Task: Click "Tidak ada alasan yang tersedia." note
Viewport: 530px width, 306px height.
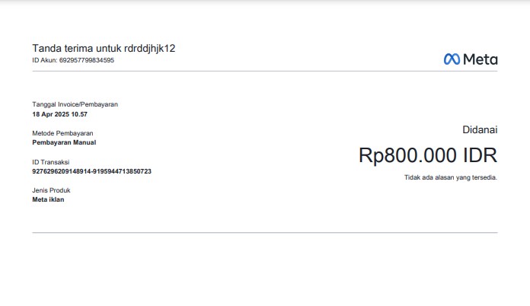Action: pos(450,177)
